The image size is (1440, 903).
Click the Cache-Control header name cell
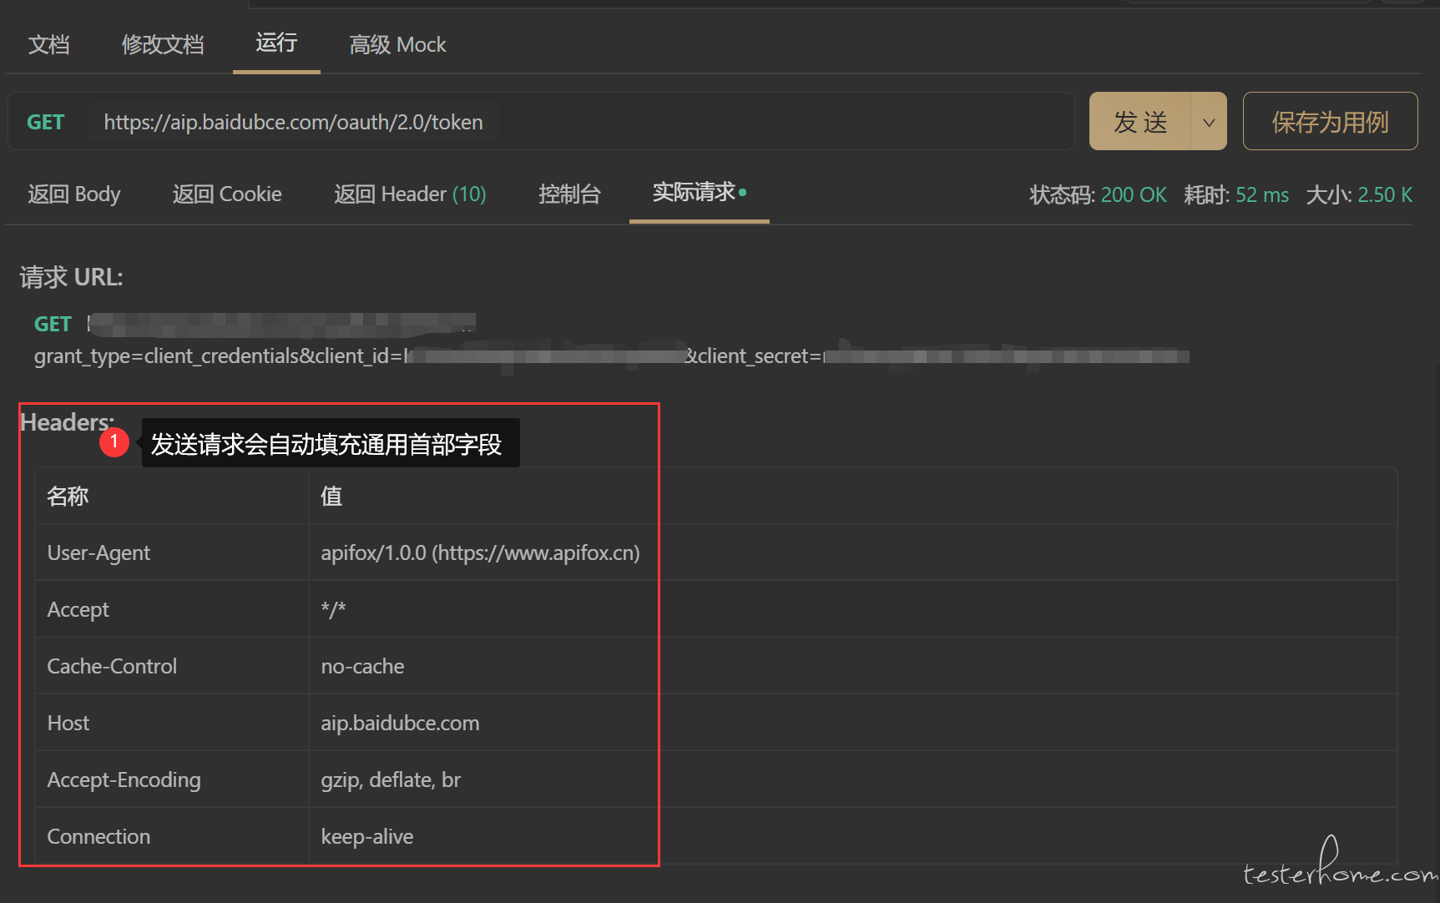[172, 666]
